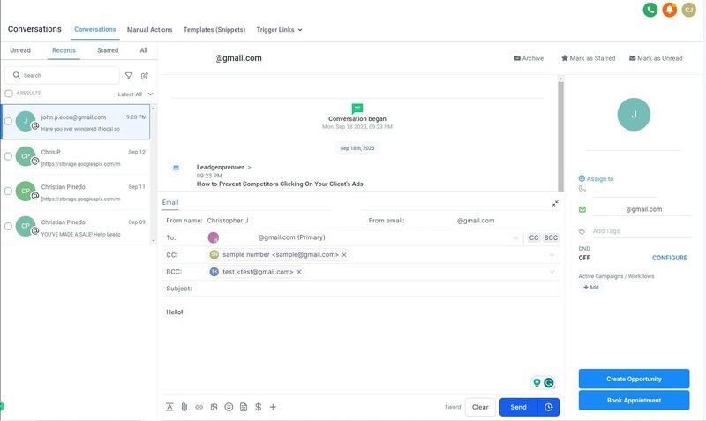Archive the conversation

tap(529, 58)
